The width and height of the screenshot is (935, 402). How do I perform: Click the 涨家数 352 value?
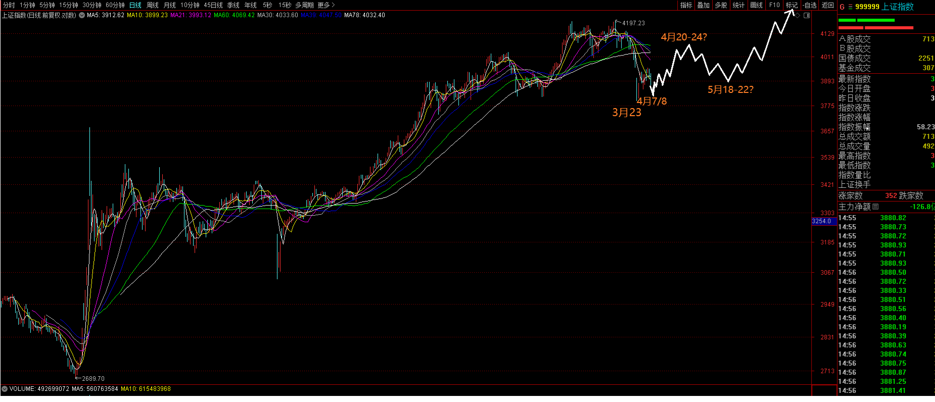891,195
